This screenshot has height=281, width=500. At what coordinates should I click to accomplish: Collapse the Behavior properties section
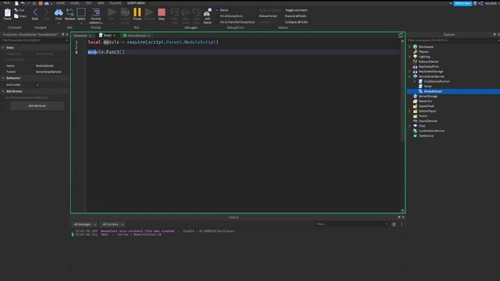tap(3, 78)
